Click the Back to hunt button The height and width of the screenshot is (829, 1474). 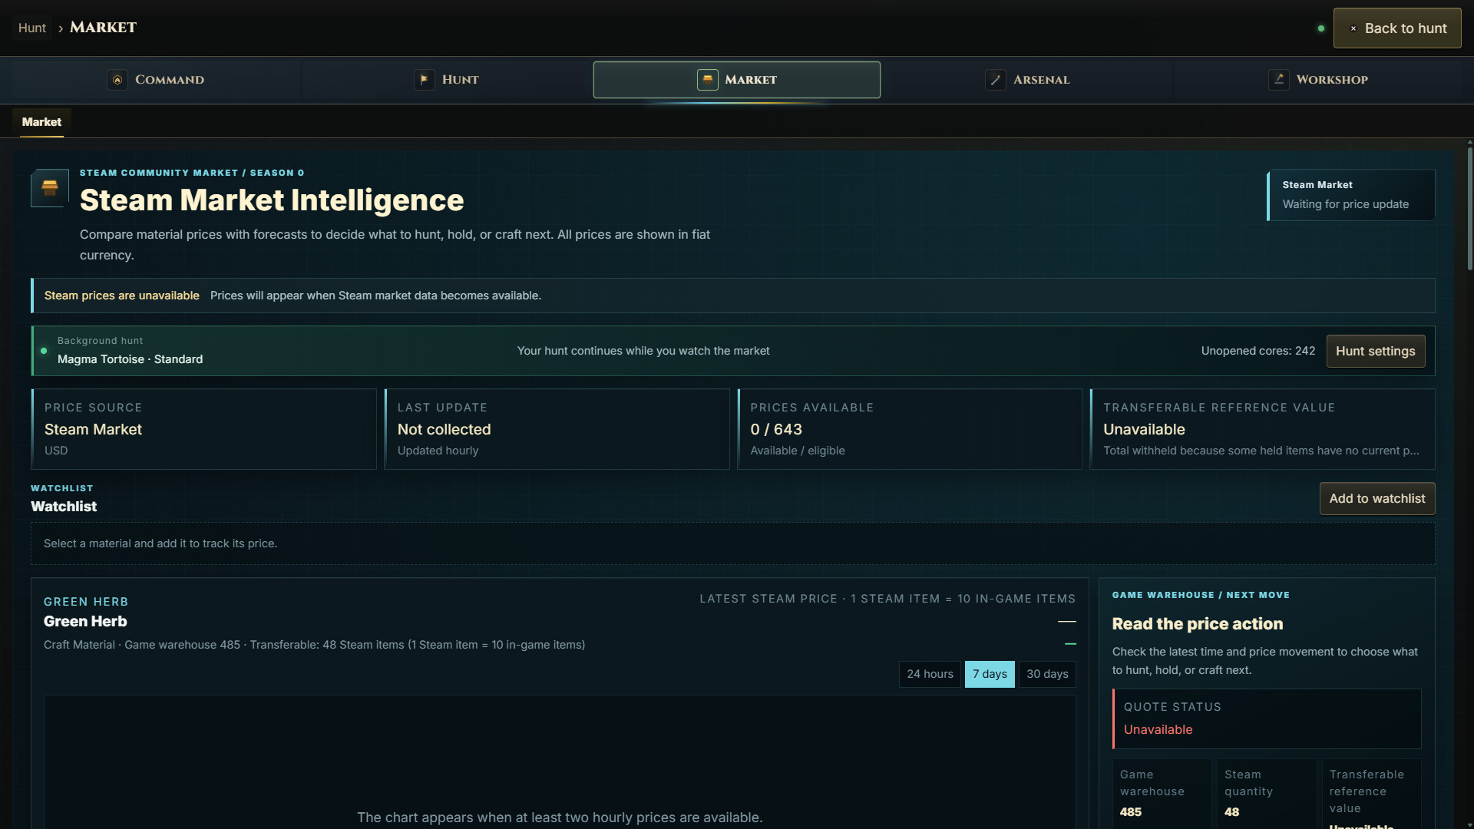1397,28
